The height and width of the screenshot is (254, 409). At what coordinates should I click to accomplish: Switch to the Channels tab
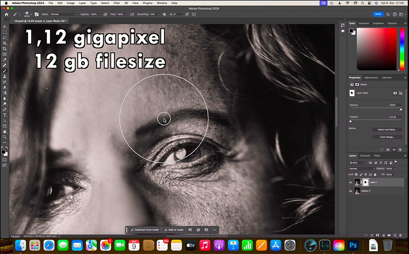point(365,156)
